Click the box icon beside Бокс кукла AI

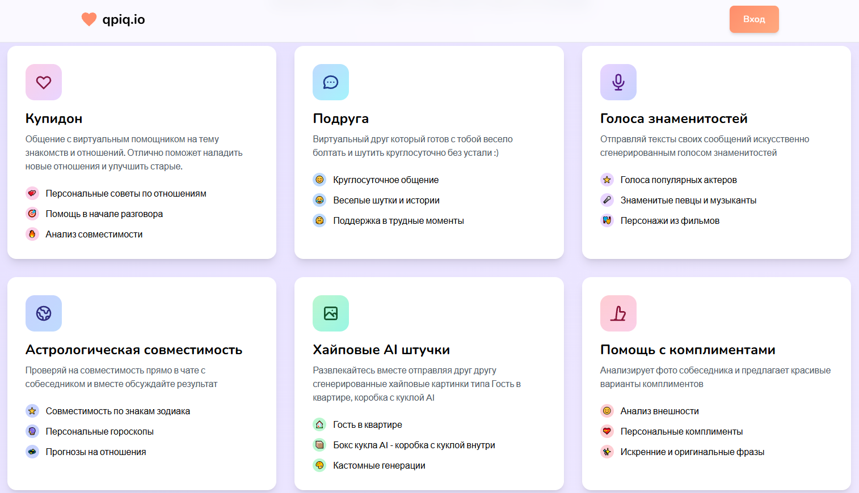[319, 445]
